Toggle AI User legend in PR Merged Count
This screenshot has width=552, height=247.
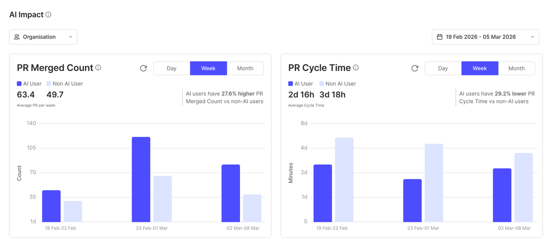tap(29, 84)
